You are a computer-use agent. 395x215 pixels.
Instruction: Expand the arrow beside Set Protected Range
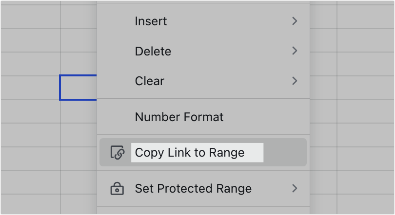pyautogui.click(x=295, y=188)
